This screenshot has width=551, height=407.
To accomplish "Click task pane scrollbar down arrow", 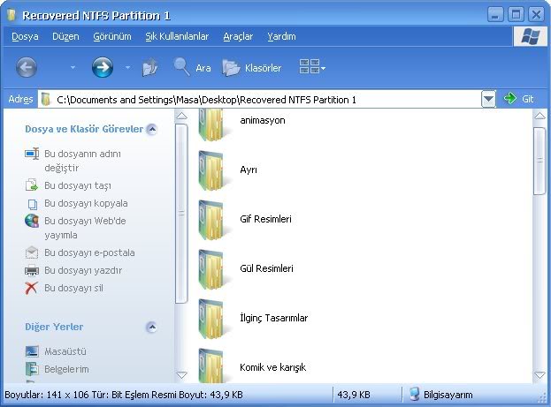I will pos(181,375).
